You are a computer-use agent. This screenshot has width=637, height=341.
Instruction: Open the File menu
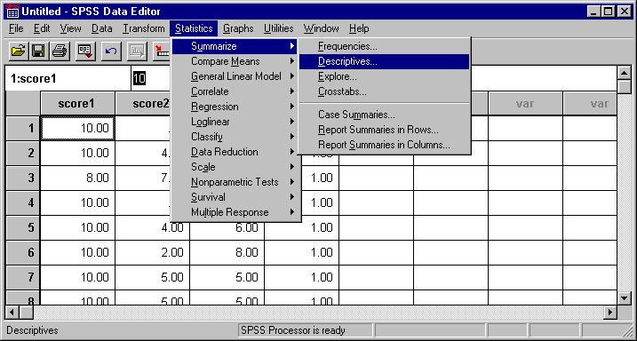pos(16,28)
